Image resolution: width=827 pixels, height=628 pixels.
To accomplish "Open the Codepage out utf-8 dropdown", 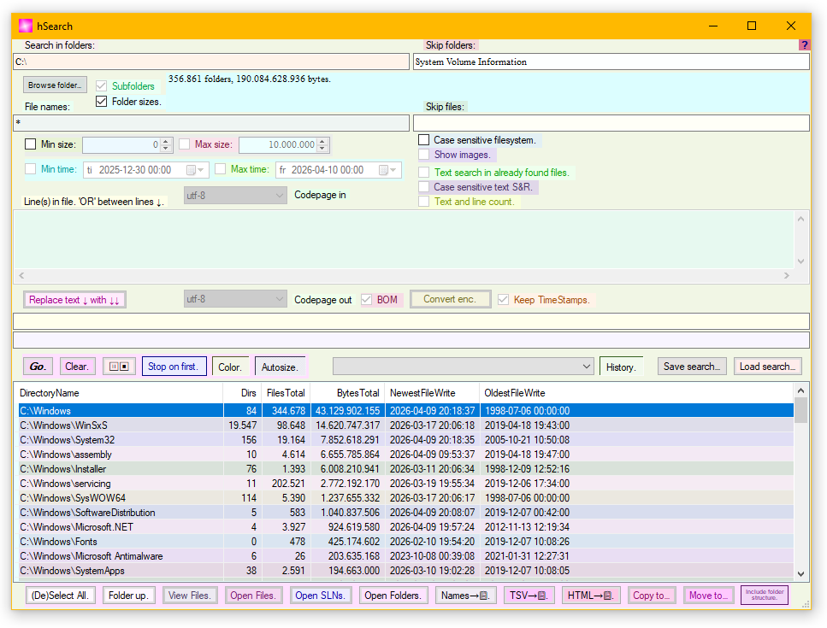I will (235, 299).
